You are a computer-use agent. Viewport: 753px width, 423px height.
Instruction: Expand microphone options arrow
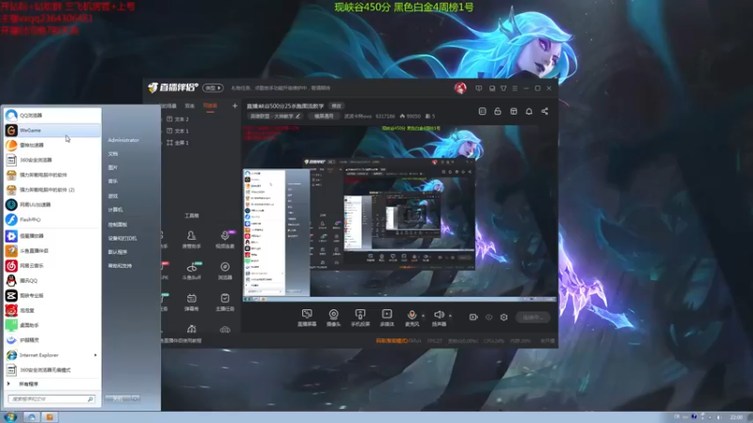click(423, 316)
